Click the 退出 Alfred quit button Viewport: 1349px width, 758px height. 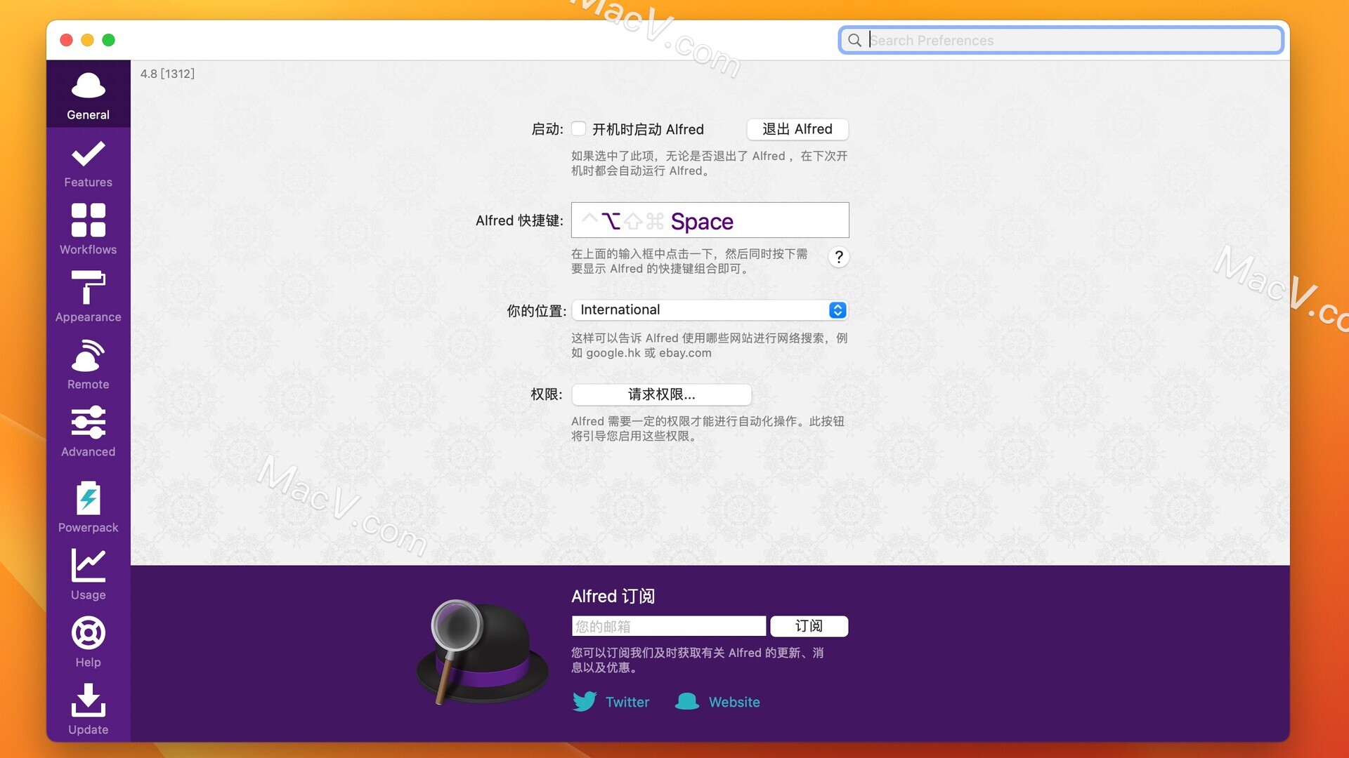tap(797, 129)
